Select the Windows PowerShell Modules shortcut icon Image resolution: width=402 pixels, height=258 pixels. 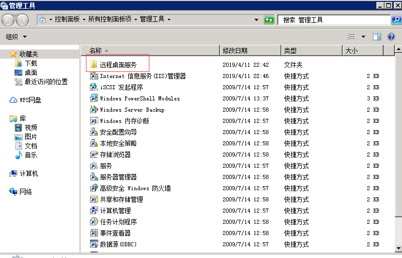click(x=94, y=98)
